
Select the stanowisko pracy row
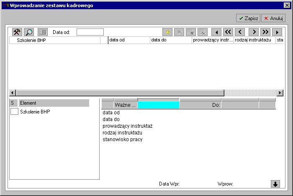point(123,139)
